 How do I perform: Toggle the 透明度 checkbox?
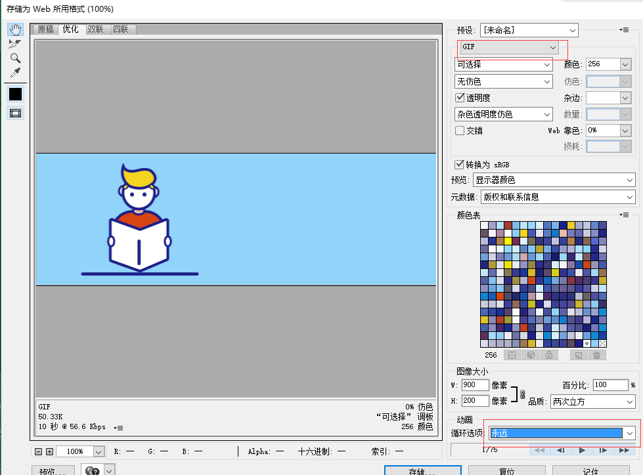[460, 98]
